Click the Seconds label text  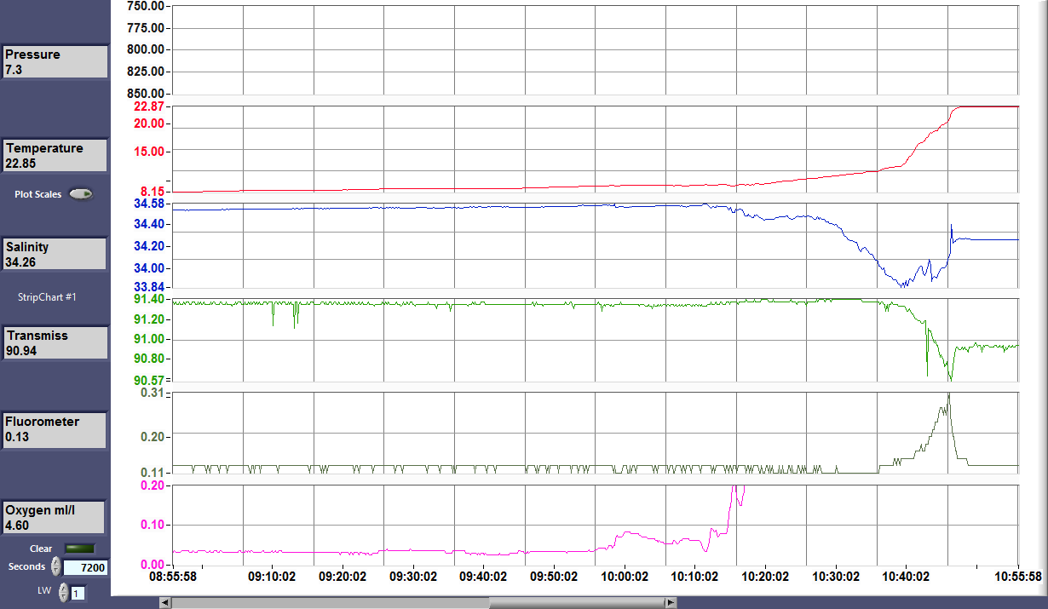[27, 566]
